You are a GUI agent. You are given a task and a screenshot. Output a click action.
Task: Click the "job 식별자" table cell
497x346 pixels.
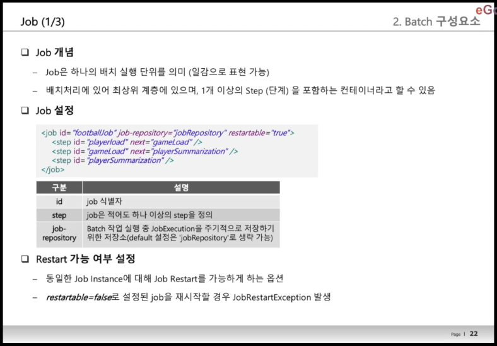click(181, 201)
